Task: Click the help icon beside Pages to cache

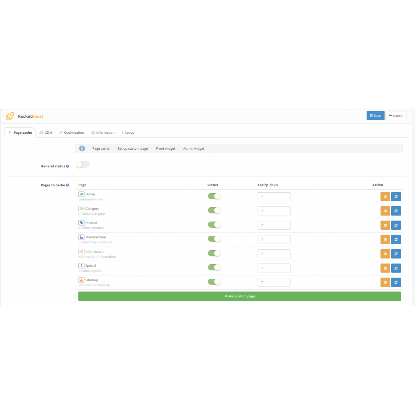Action: 68,185
